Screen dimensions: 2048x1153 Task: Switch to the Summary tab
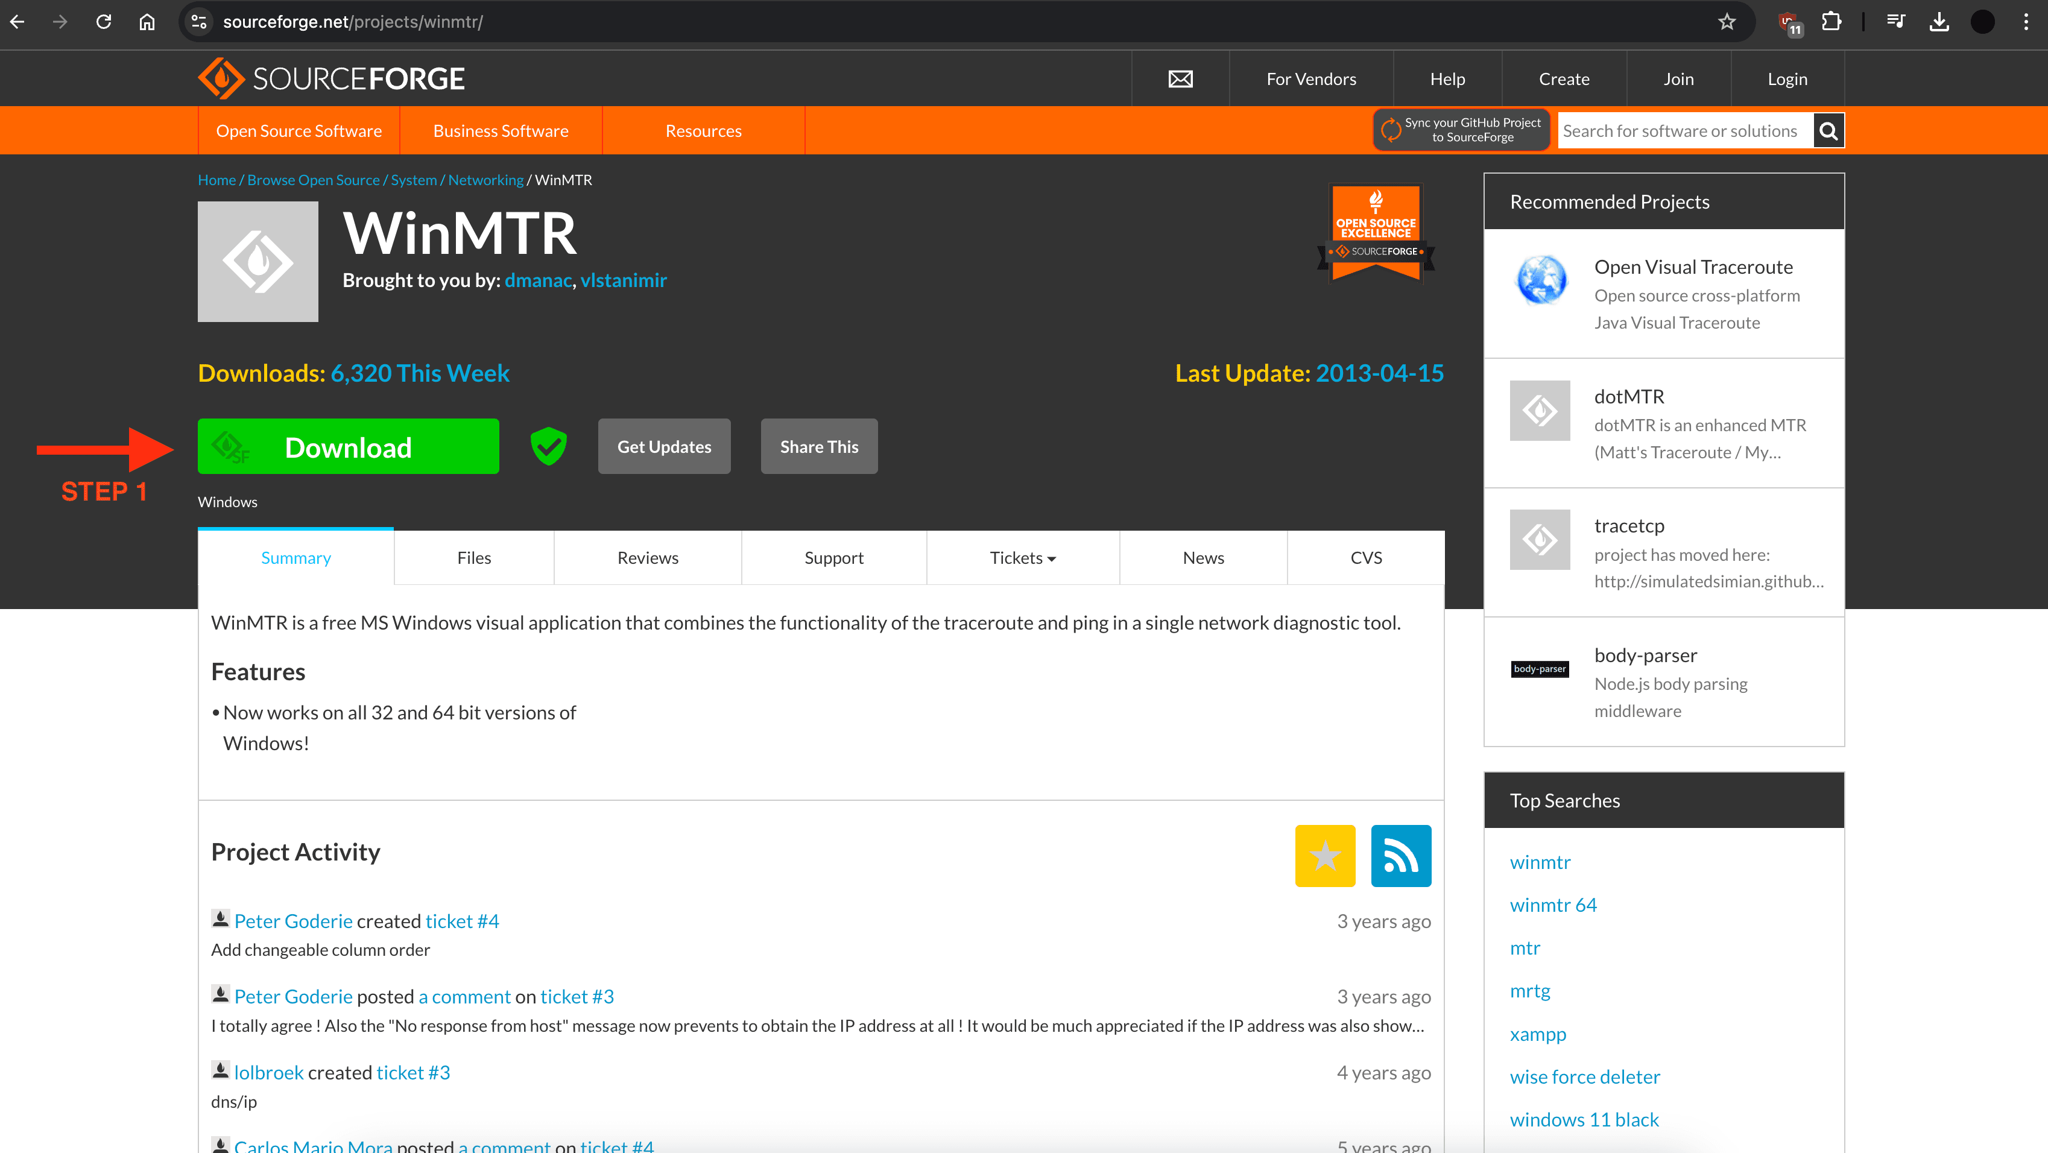click(x=296, y=557)
